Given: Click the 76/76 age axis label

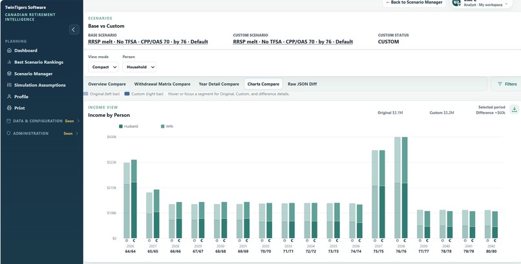Looking at the screenshot, I should [401, 251].
